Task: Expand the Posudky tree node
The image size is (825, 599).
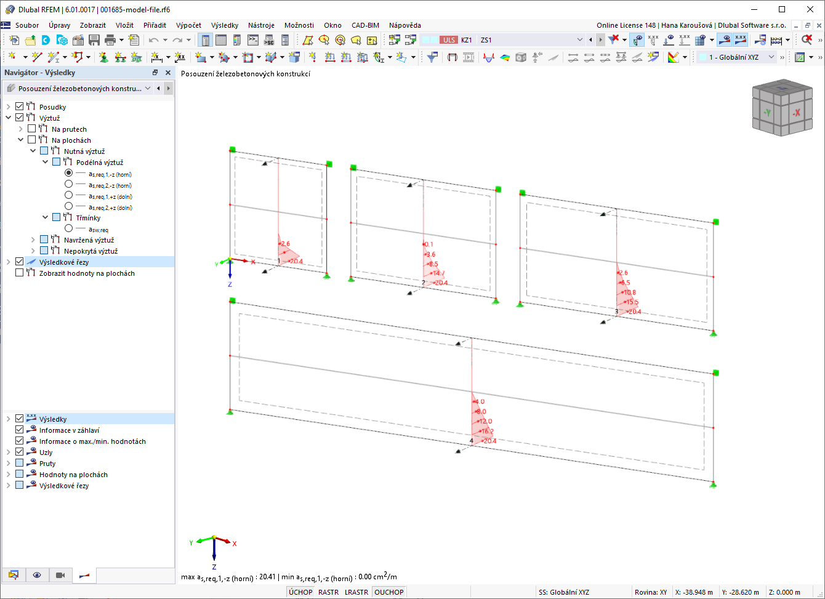Action: (x=9, y=107)
